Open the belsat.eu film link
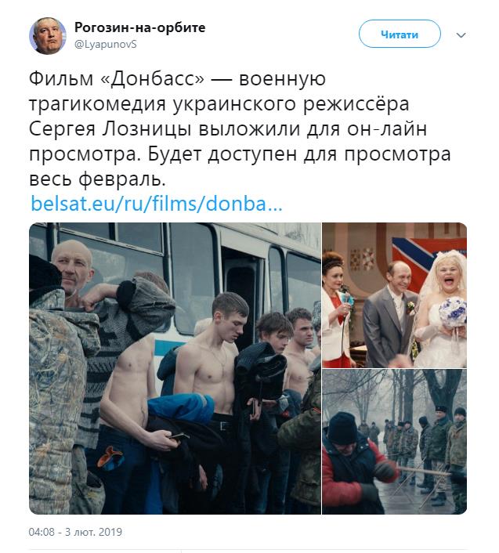This screenshot has width=499, height=553. pos(157,204)
